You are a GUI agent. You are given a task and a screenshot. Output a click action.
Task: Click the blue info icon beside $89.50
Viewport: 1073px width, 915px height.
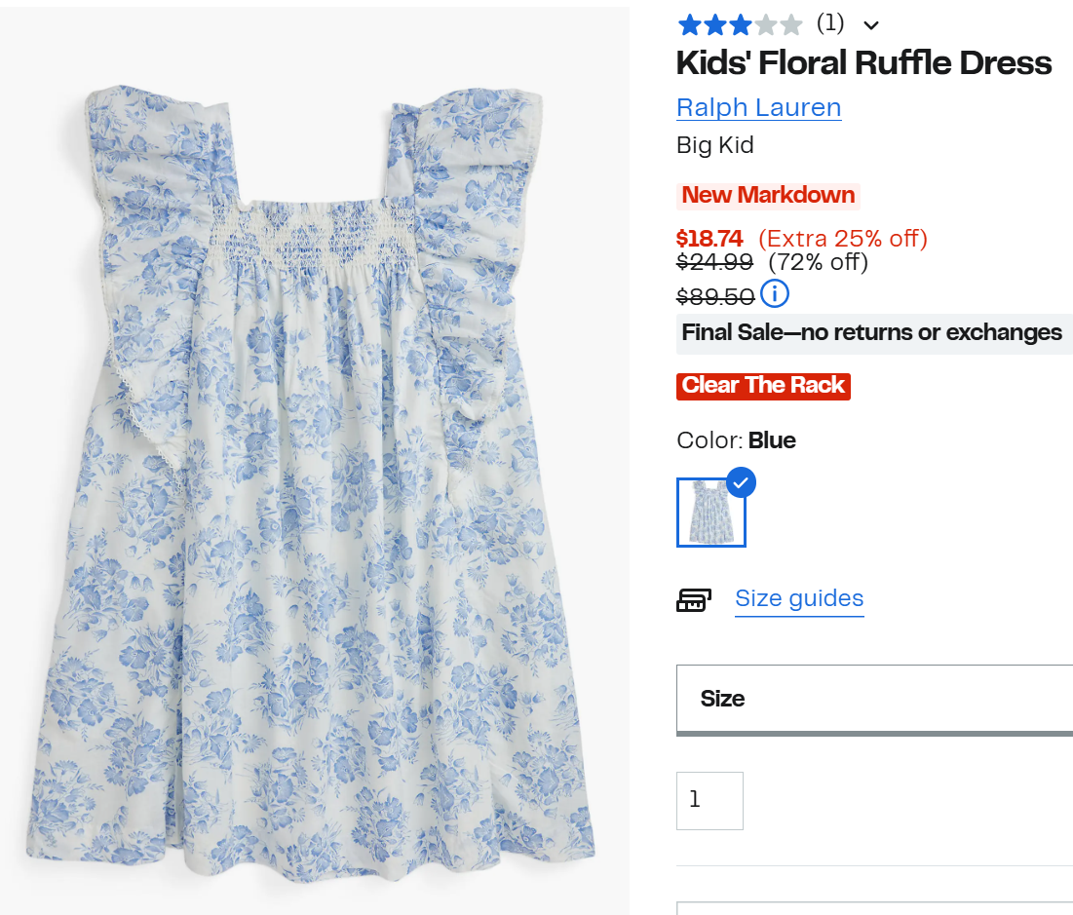775,293
